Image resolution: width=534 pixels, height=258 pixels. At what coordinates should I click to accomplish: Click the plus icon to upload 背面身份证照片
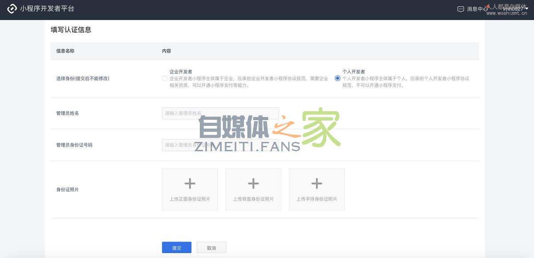(253, 183)
